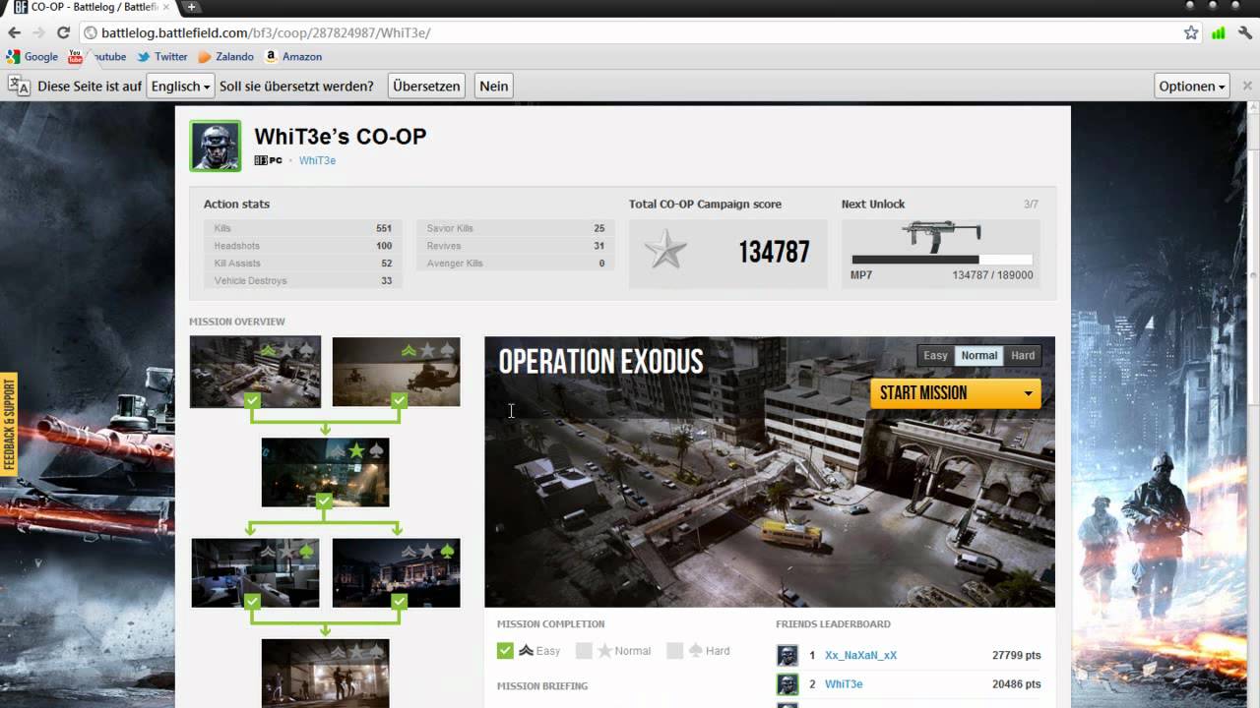
Task: Open the WhiT3e profile link under the title
Action: click(x=317, y=160)
